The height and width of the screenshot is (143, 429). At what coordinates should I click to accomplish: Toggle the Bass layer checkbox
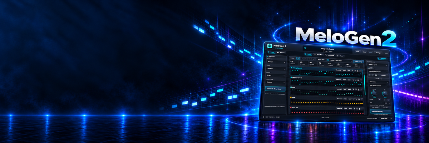click(x=291, y=87)
